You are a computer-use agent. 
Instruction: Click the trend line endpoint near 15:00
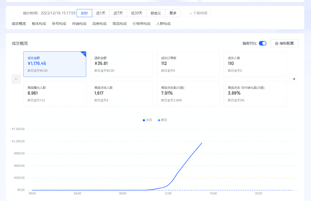tap(202, 143)
